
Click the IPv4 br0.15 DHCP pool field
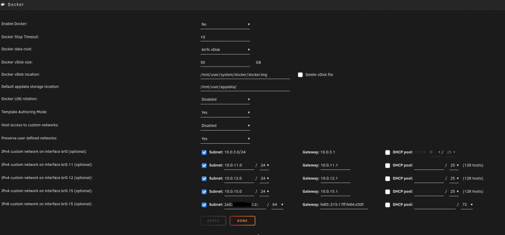point(429,192)
